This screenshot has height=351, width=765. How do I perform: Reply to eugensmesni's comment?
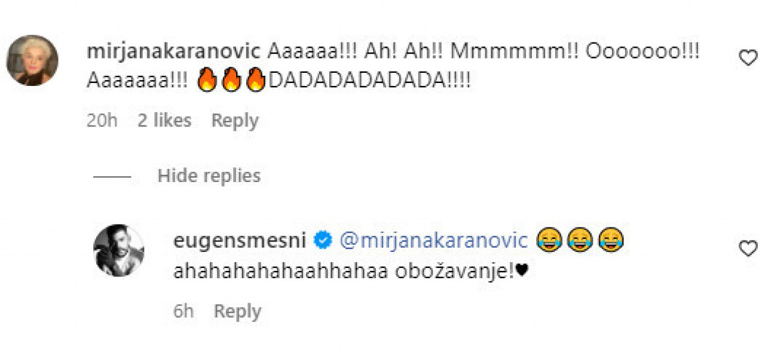coord(237,311)
